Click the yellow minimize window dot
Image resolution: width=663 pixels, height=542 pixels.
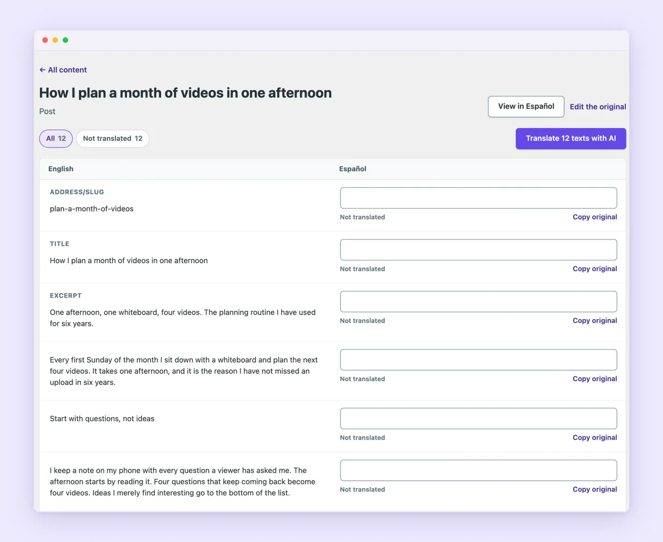55,40
